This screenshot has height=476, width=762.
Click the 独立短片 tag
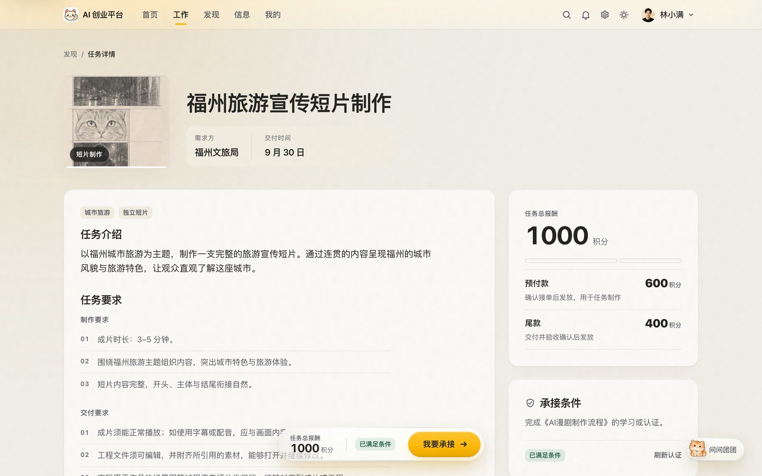click(x=135, y=213)
